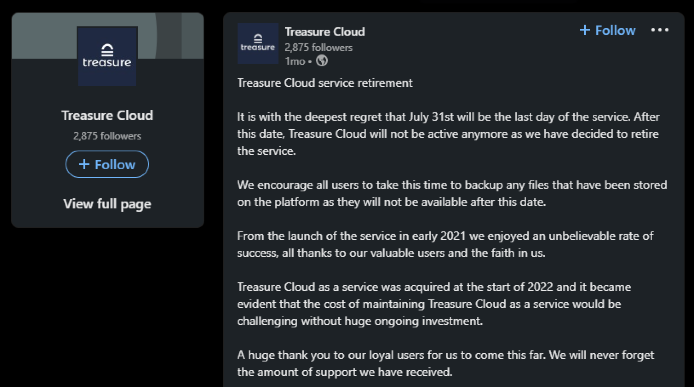This screenshot has width=694, height=387.
Task: Click Follow at the top right of post
Action: (608, 30)
